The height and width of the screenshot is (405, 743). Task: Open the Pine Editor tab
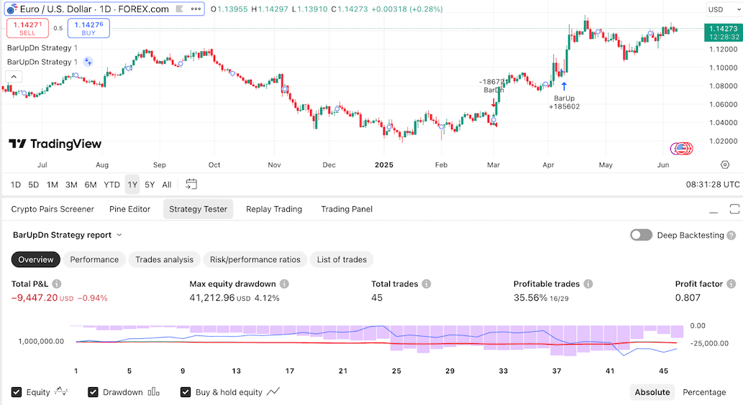tap(130, 209)
